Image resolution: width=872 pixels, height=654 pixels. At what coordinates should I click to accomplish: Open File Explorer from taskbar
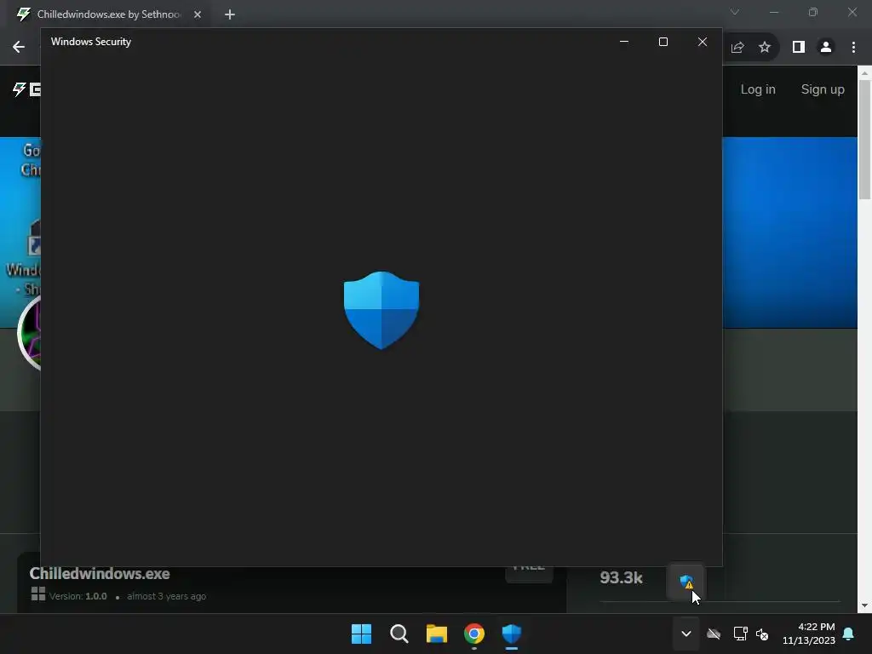tap(437, 634)
